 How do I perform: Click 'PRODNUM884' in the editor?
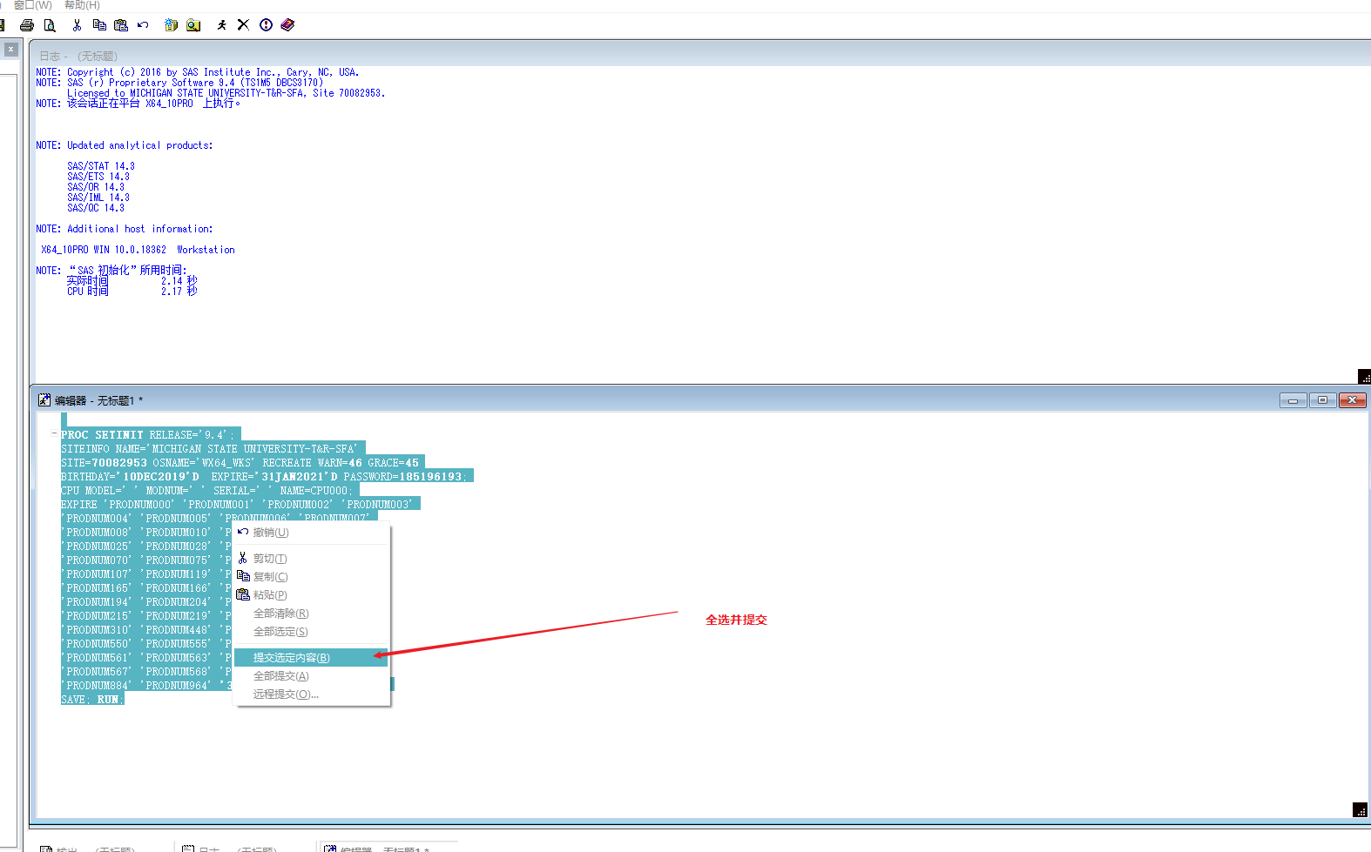pos(96,686)
